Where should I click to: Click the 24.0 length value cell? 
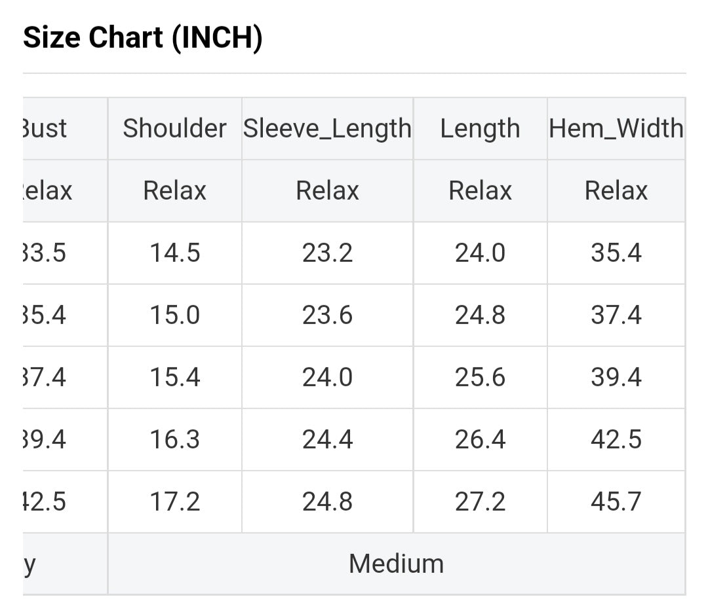pyautogui.click(x=480, y=253)
